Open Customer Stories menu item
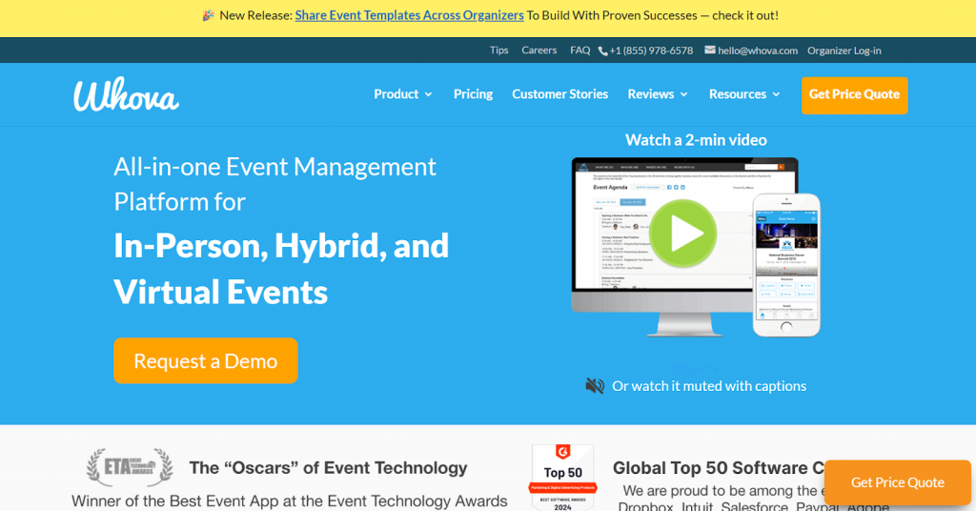The image size is (976, 511). pos(560,94)
